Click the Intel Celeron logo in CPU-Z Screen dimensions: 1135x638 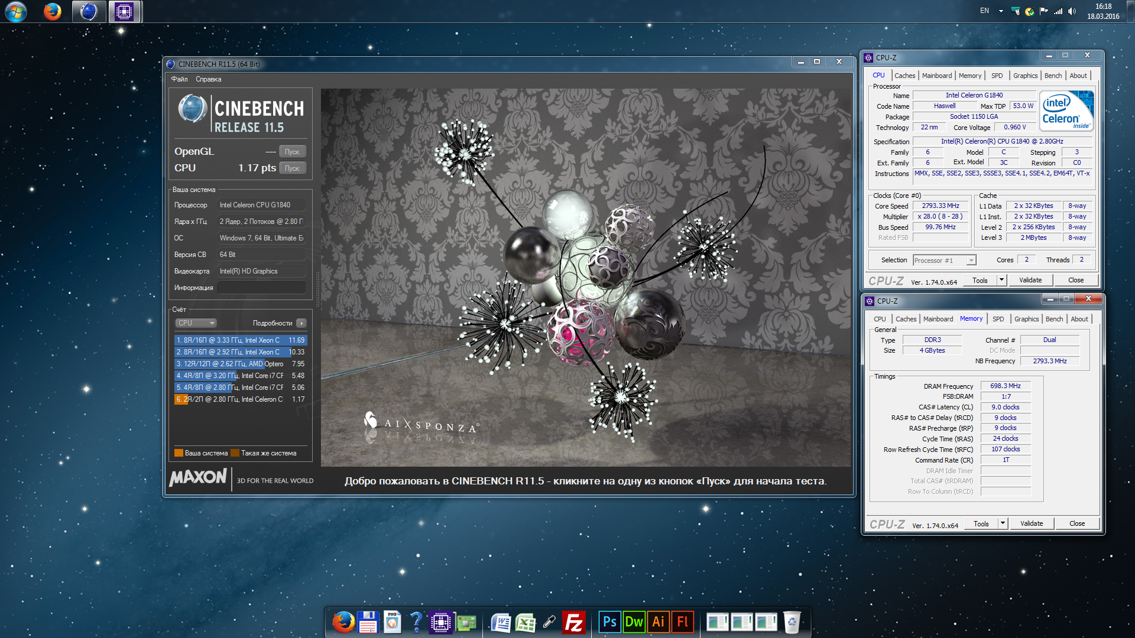(x=1066, y=111)
